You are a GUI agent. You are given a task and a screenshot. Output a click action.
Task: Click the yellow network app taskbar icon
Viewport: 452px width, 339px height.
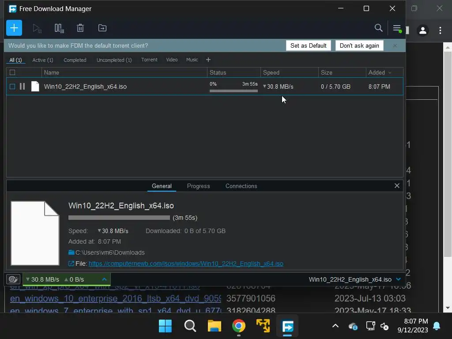tap(263, 326)
